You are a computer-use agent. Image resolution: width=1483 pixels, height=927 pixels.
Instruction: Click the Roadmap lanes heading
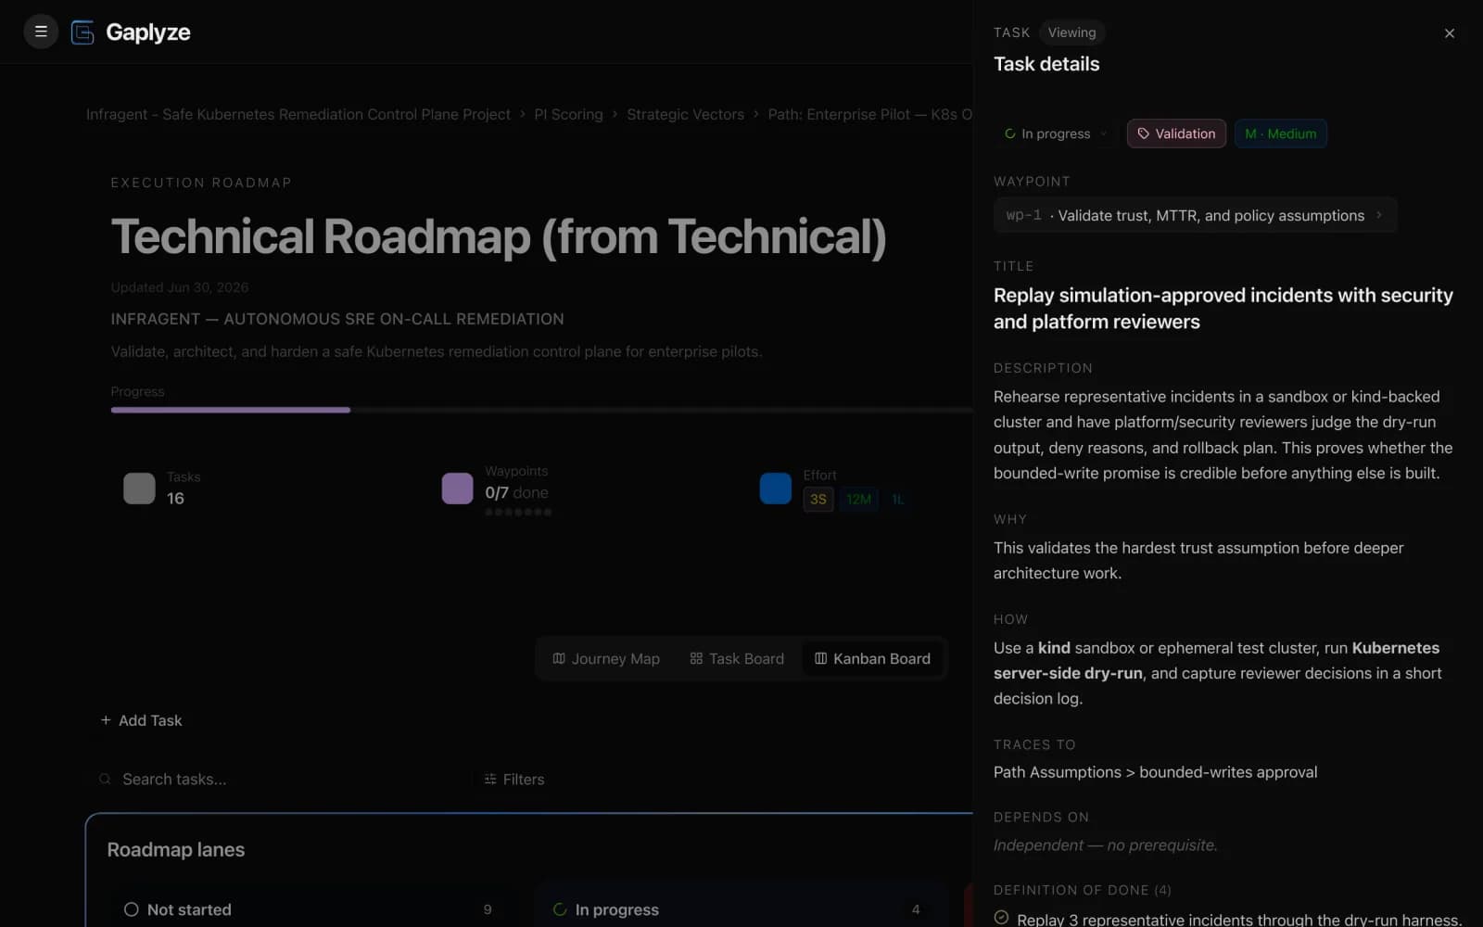click(x=176, y=850)
